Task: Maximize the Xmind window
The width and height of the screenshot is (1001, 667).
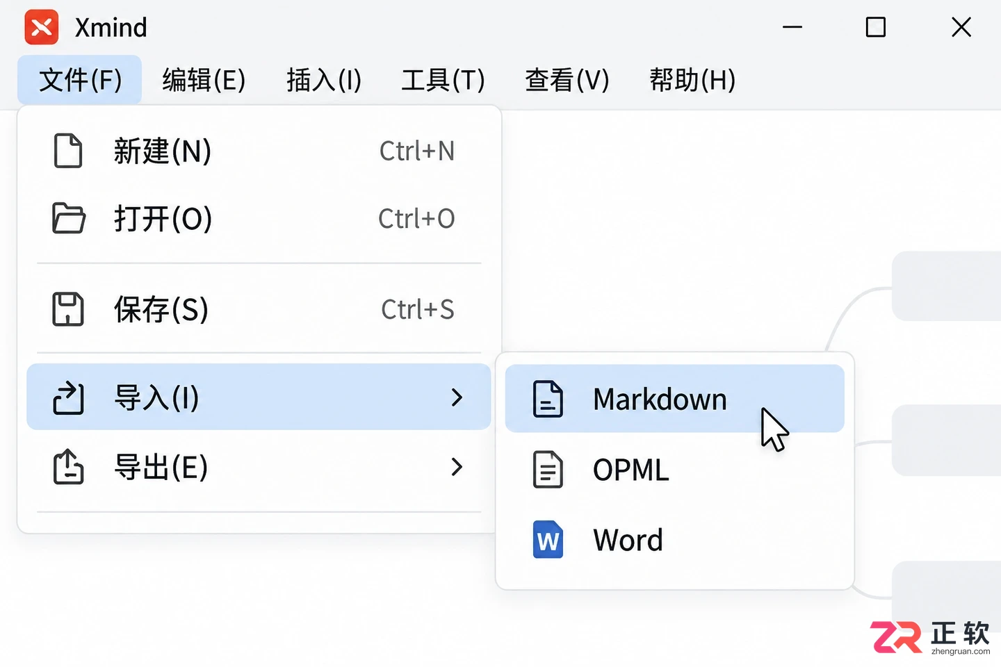Action: coord(876,27)
